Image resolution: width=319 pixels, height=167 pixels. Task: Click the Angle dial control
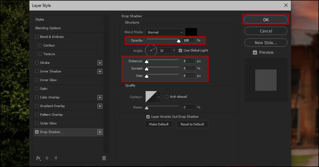pos(151,50)
